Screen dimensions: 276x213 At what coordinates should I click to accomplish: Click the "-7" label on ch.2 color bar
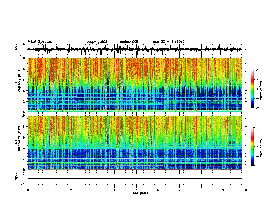click(257, 166)
